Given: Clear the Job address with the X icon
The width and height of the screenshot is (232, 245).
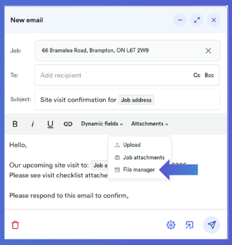Looking at the screenshot, I should (x=209, y=50).
